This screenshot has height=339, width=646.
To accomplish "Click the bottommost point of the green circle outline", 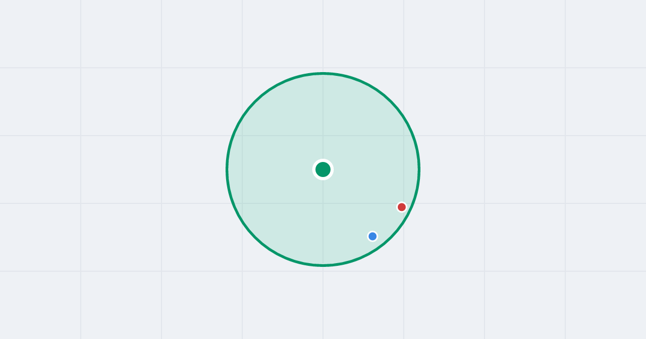I will pyautogui.click(x=323, y=265).
